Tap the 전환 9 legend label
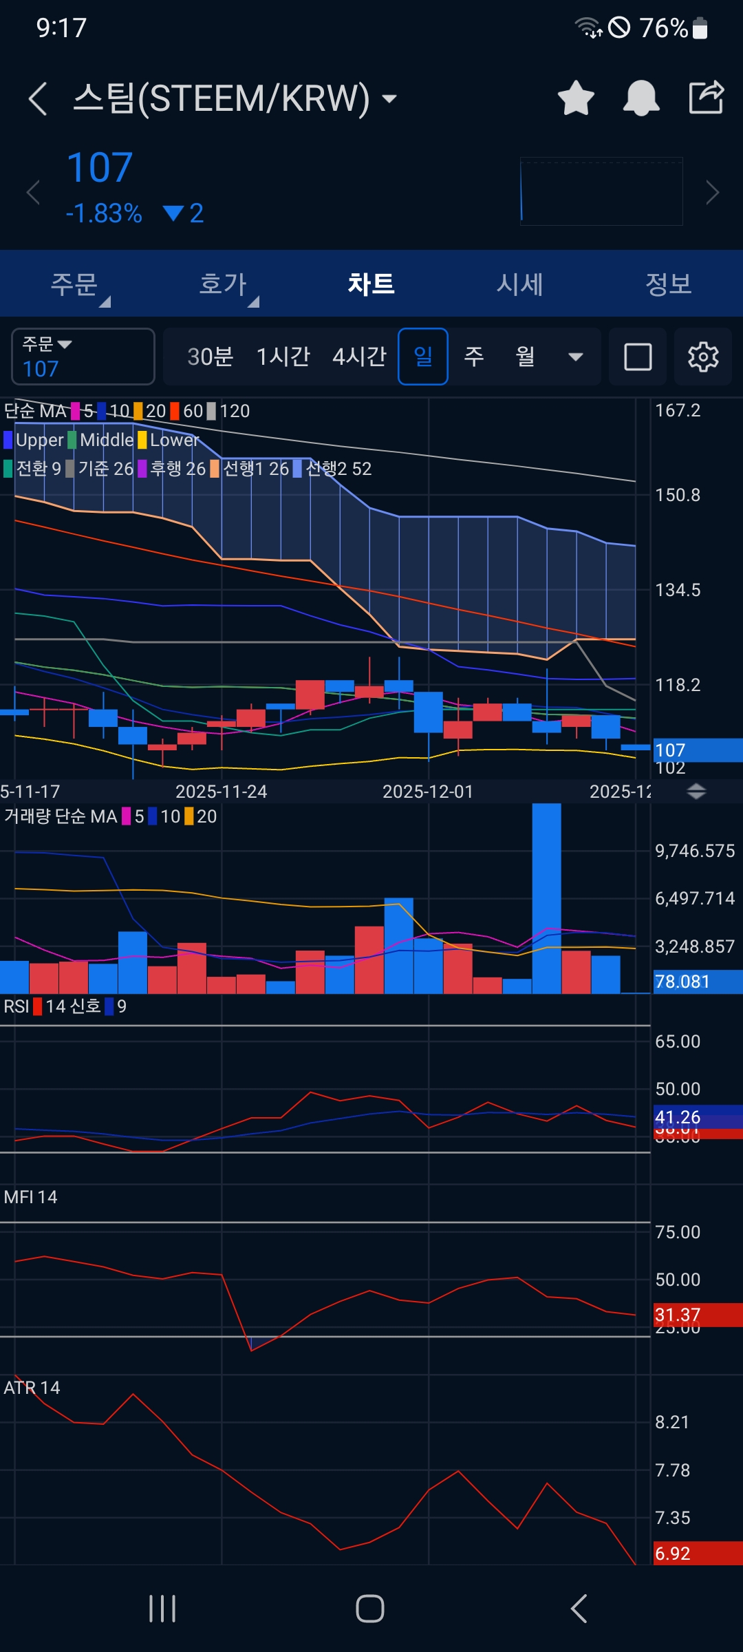The image size is (743, 1652). (x=32, y=469)
